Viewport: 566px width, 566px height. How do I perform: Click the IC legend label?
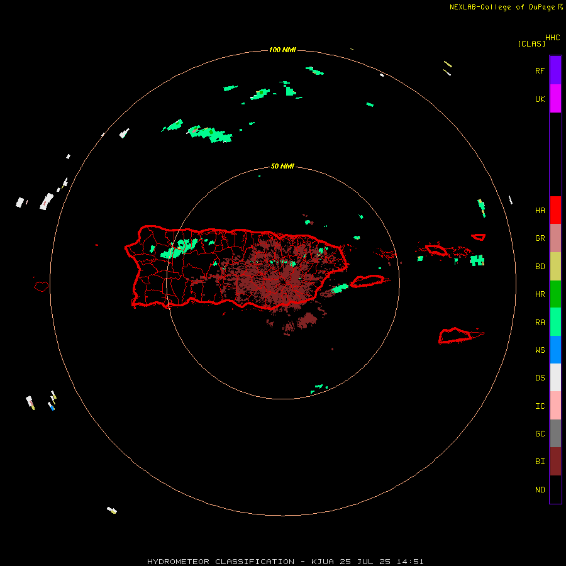(540, 406)
